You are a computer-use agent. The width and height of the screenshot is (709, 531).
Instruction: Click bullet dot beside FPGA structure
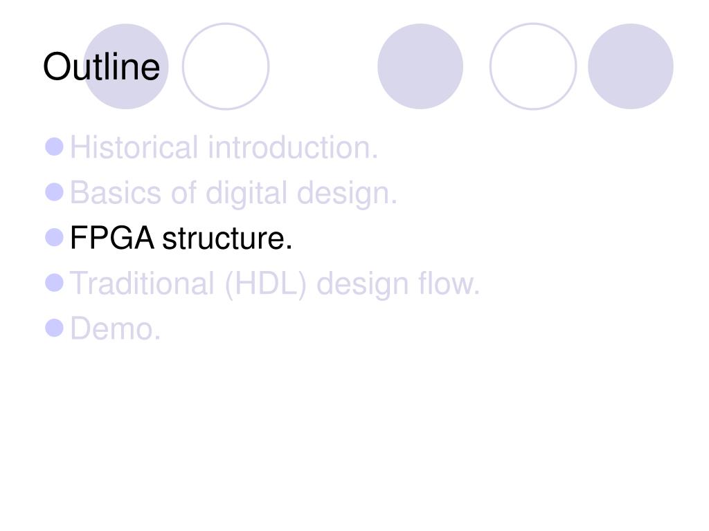pyautogui.click(x=54, y=238)
